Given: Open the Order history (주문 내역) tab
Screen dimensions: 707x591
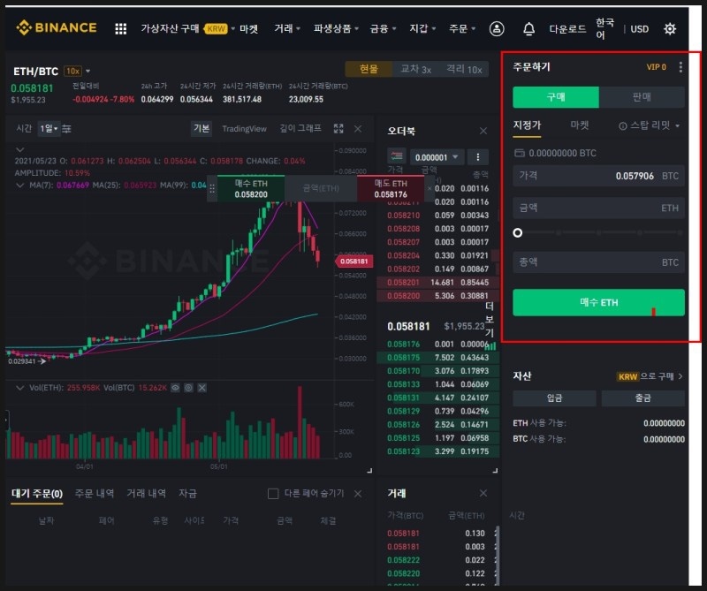Looking at the screenshot, I should click(95, 494).
